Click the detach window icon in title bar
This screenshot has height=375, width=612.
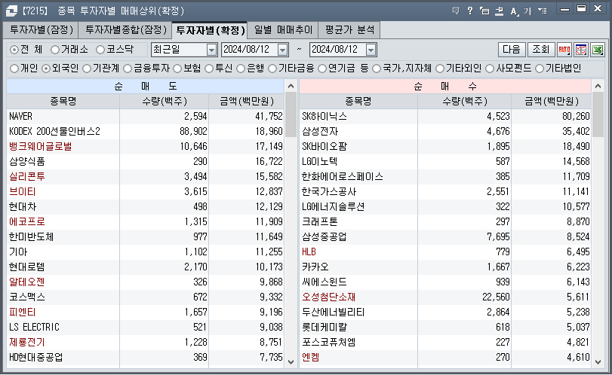coord(484,11)
